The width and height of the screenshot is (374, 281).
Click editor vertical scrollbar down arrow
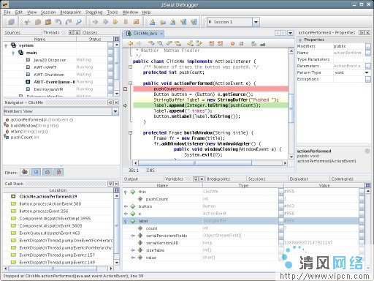point(291,157)
